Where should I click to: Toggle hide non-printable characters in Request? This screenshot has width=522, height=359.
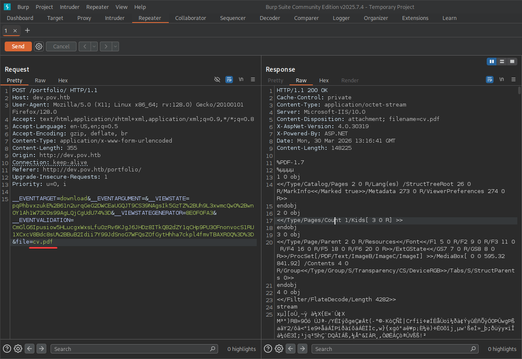click(217, 80)
